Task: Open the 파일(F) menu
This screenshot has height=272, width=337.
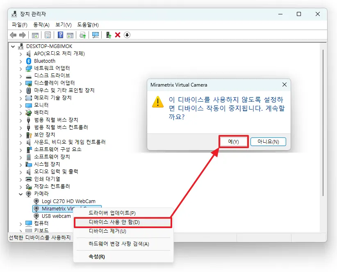Action: 20,25
